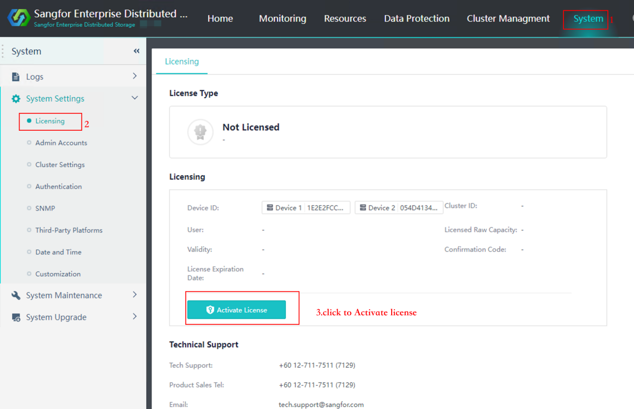The height and width of the screenshot is (409, 634).
Task: Open the Home menu
Action: [x=220, y=18]
